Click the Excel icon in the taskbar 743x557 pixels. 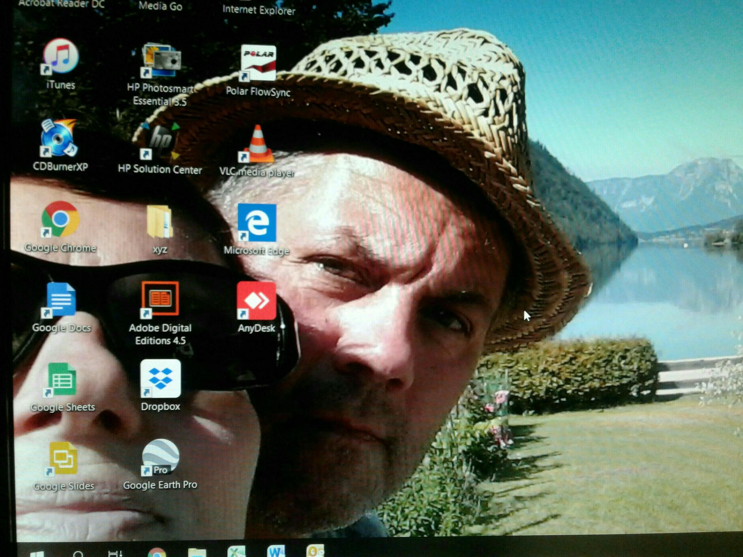click(237, 551)
